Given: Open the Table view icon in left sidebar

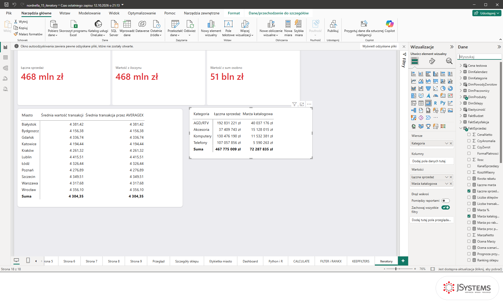Looking at the screenshot, I should [x=6, y=58].
